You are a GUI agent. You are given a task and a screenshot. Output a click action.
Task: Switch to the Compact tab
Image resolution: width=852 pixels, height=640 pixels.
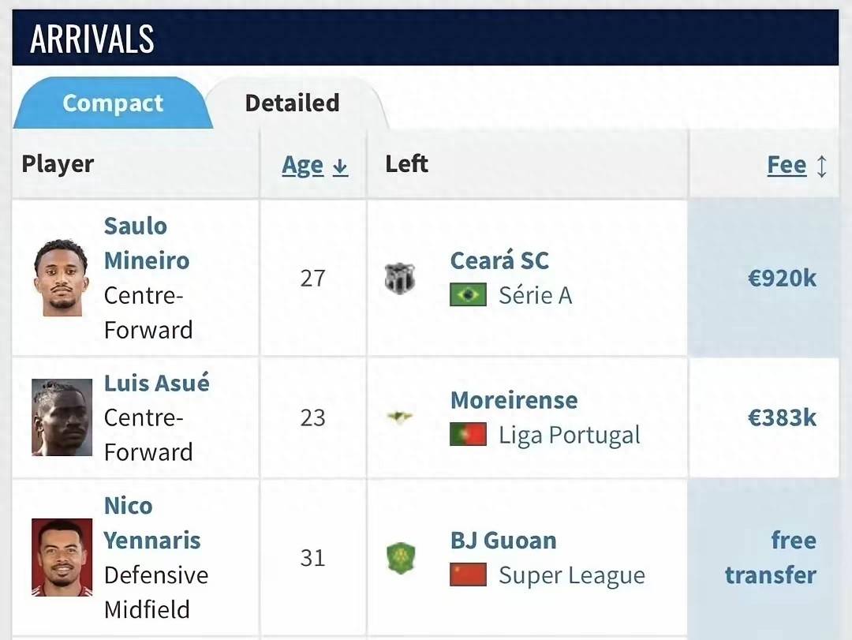[113, 103]
